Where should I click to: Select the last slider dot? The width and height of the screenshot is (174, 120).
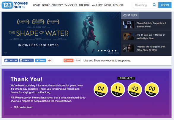(x=116, y=51)
